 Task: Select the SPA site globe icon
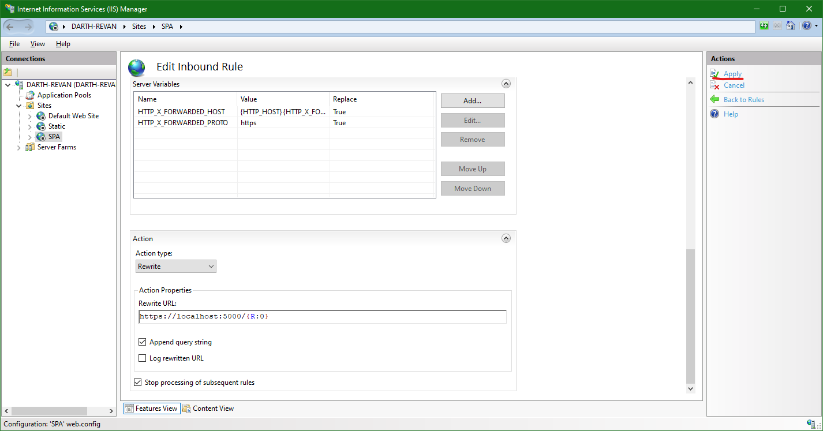40,136
